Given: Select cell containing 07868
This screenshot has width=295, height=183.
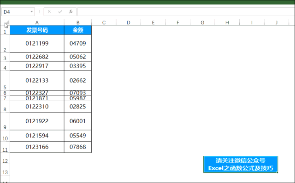Looking at the screenshot, I should tap(78, 147).
